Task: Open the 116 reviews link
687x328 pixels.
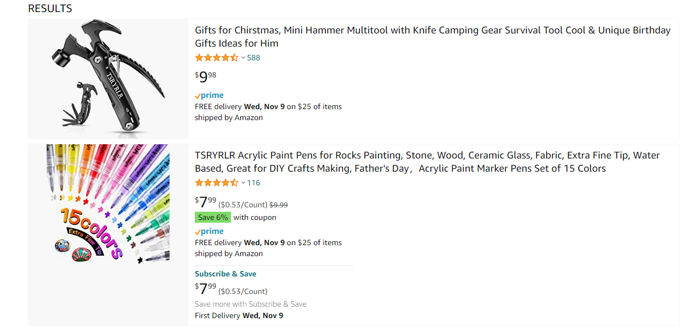Action: (x=254, y=183)
